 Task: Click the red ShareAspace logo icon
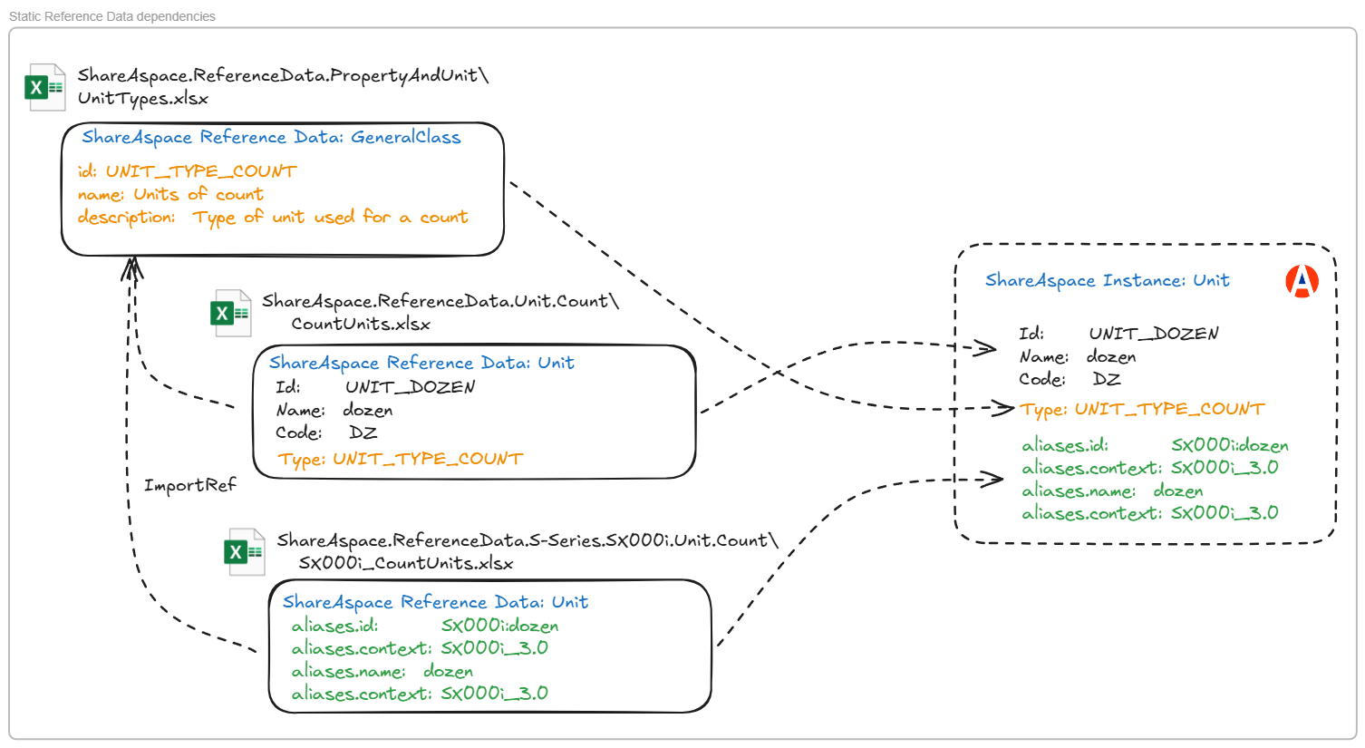[1302, 281]
